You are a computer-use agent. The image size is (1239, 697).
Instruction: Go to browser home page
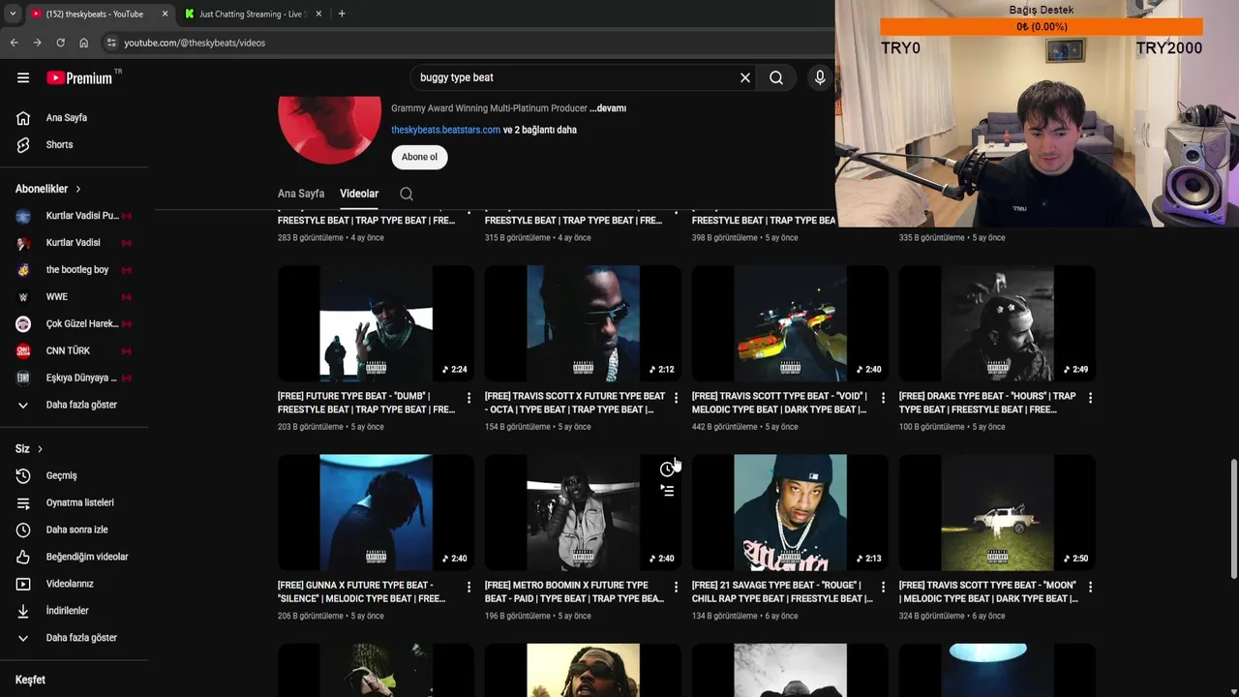(83, 43)
